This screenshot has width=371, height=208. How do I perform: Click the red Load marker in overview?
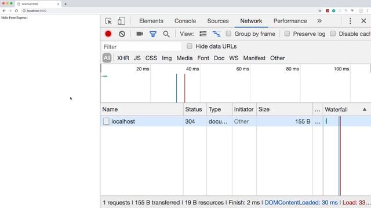tap(185, 88)
